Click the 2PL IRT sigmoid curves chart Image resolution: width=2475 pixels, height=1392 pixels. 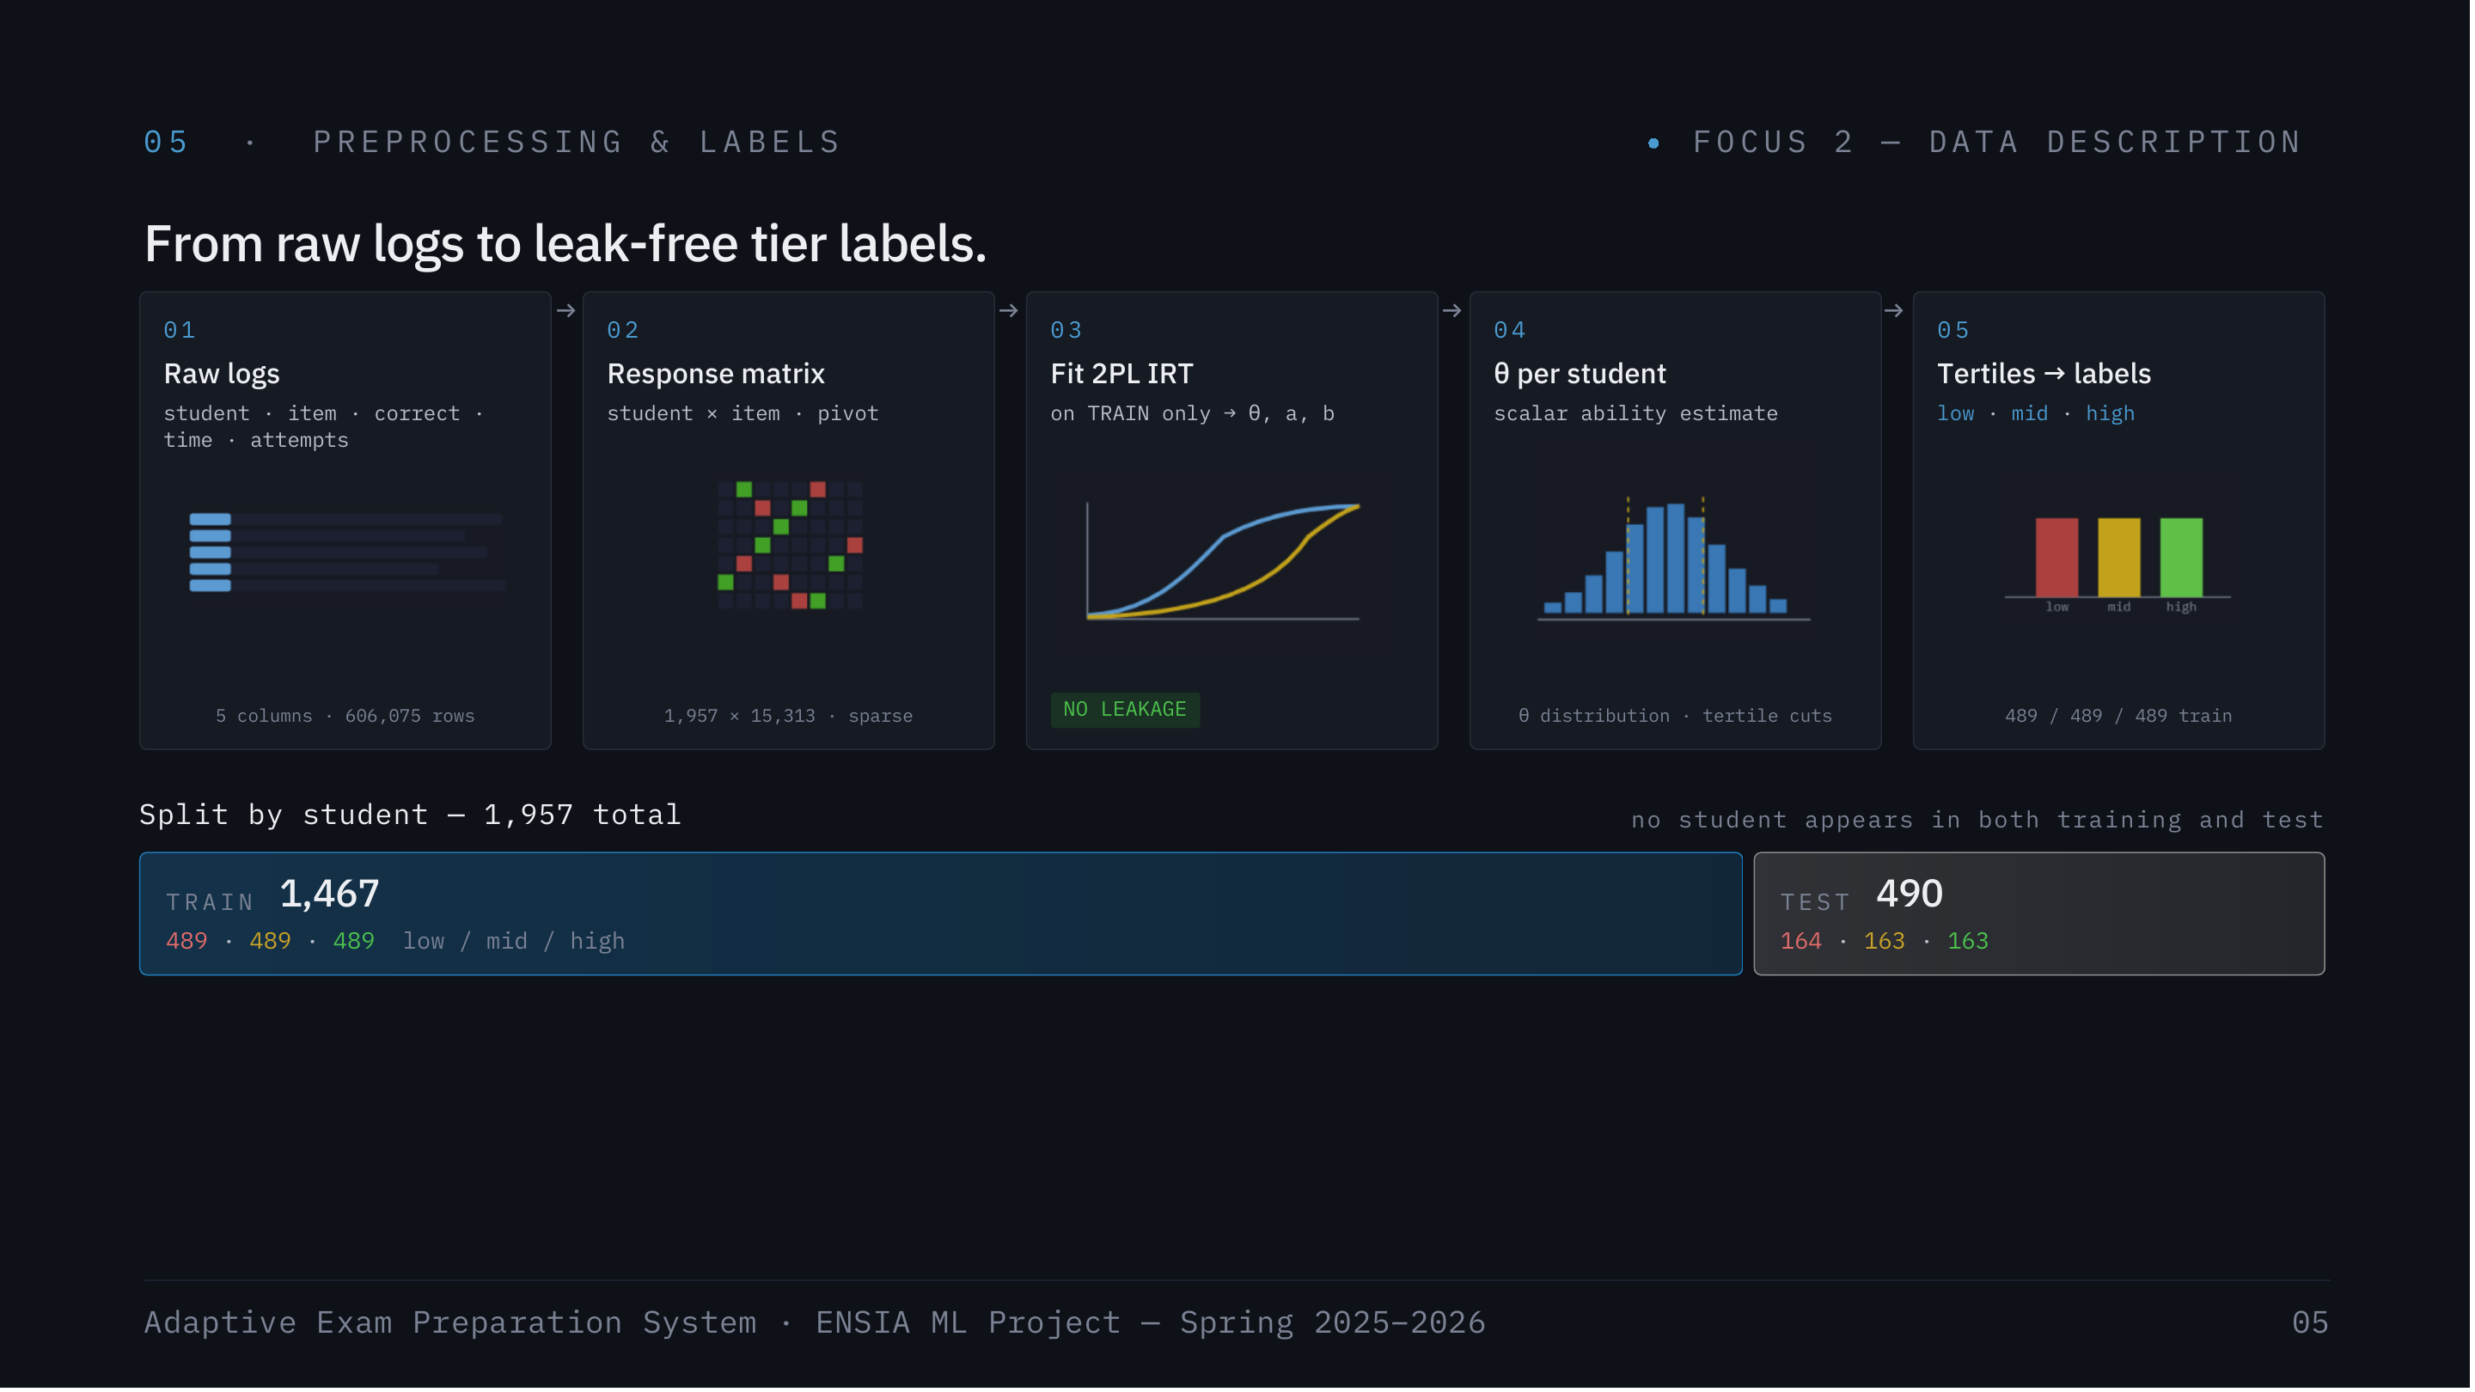[x=1224, y=562]
